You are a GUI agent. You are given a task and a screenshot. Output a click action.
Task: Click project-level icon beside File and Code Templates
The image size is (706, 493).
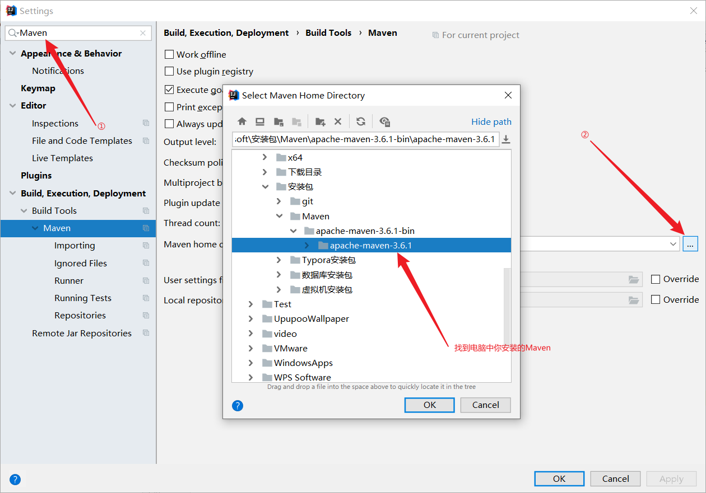click(146, 140)
